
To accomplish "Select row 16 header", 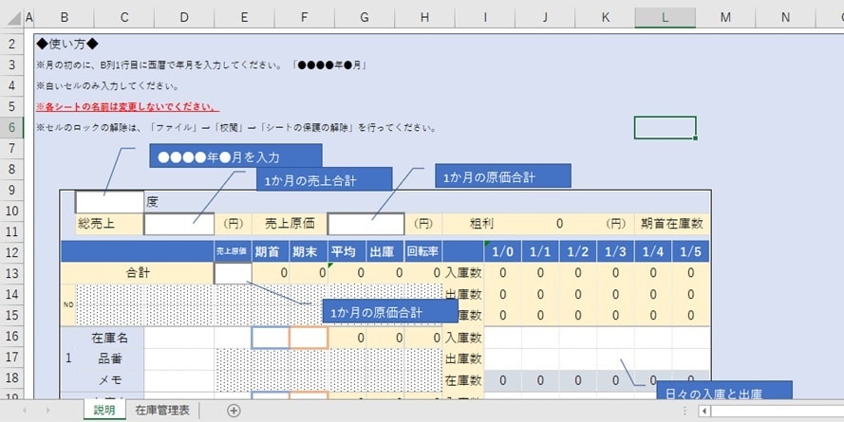I will [x=11, y=336].
